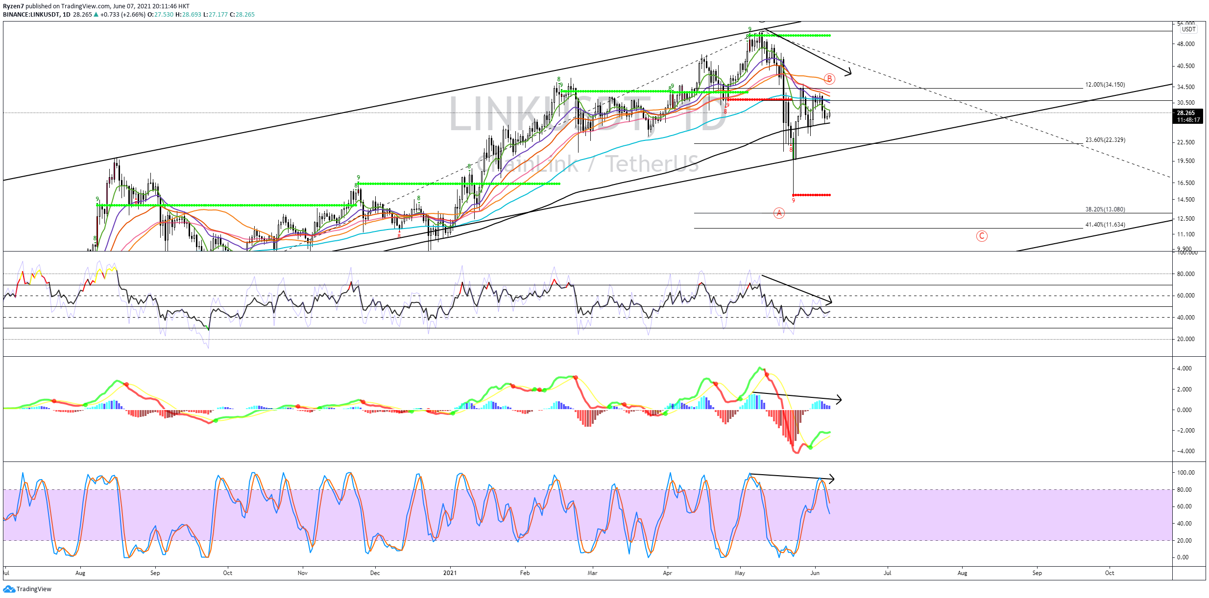The height and width of the screenshot is (598, 1209).
Task: Click the Jun date label on time axis
Action: (815, 573)
